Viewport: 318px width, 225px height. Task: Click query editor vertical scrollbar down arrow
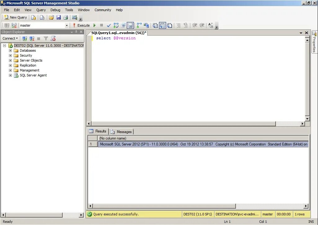[307, 119]
